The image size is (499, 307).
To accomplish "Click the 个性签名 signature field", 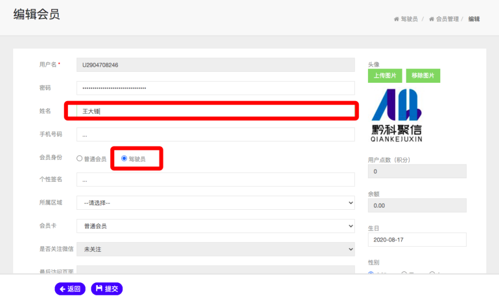I will tap(216, 180).
